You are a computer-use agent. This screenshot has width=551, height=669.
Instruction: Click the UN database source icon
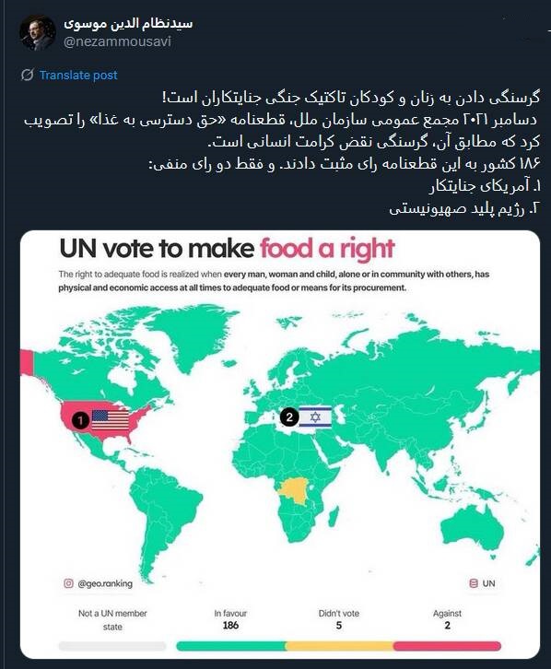(474, 583)
